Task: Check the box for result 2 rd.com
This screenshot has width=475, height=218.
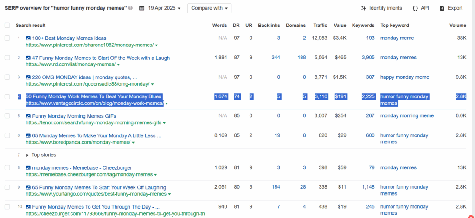Action: tap(7, 58)
